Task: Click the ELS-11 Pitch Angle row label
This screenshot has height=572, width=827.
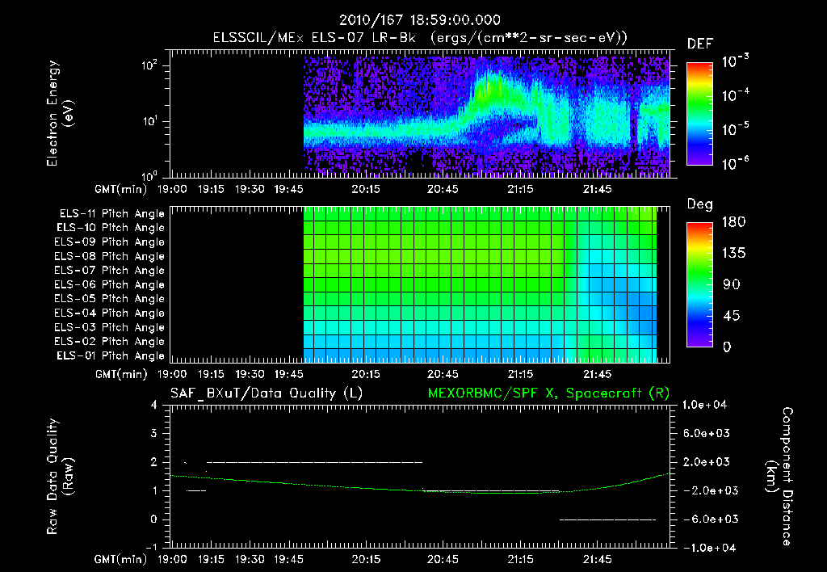Action: click(111, 214)
